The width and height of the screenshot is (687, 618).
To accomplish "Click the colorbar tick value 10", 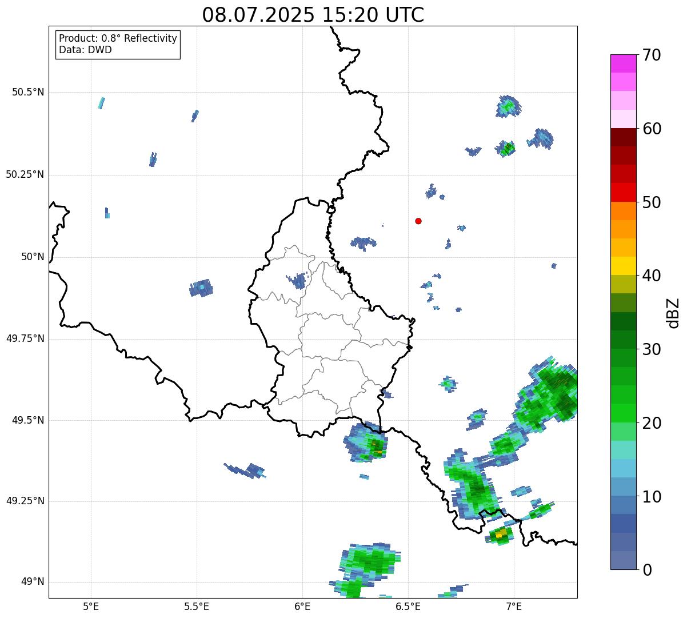I will (652, 497).
